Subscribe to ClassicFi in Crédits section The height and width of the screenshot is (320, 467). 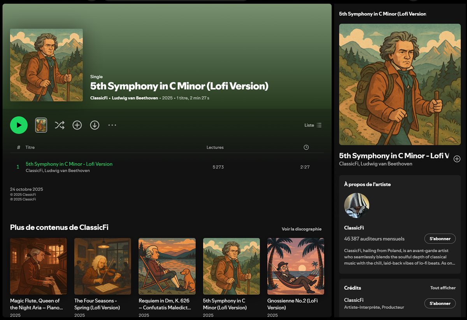(x=440, y=303)
